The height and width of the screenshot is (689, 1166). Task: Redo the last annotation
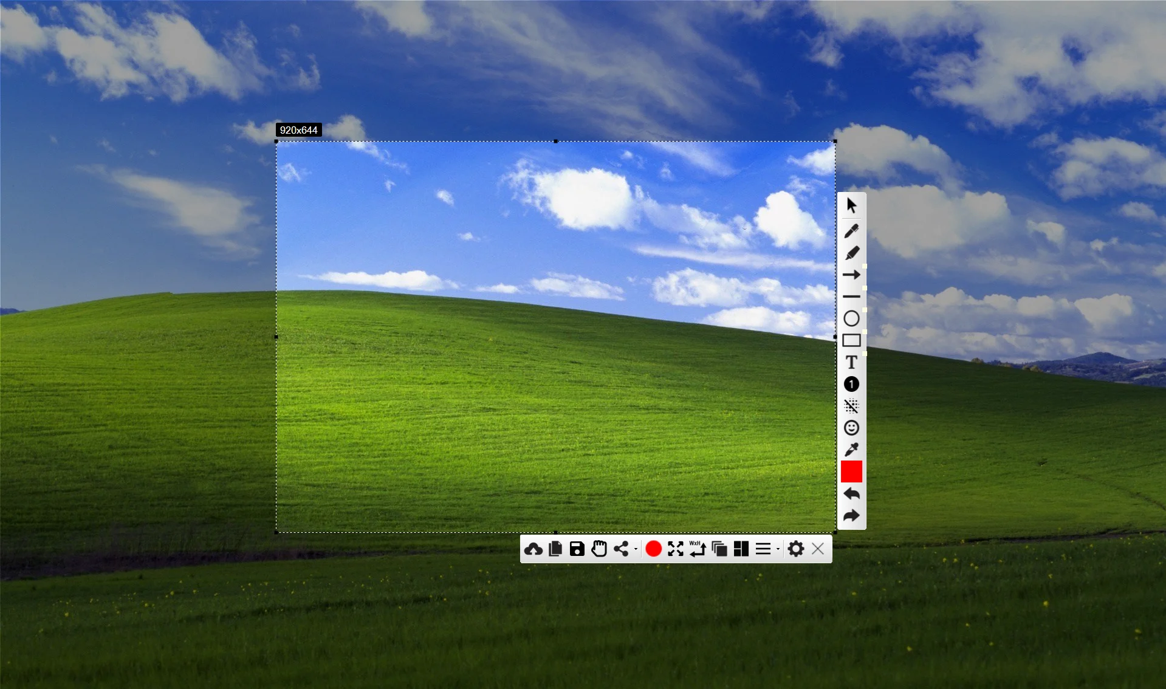[x=851, y=516]
